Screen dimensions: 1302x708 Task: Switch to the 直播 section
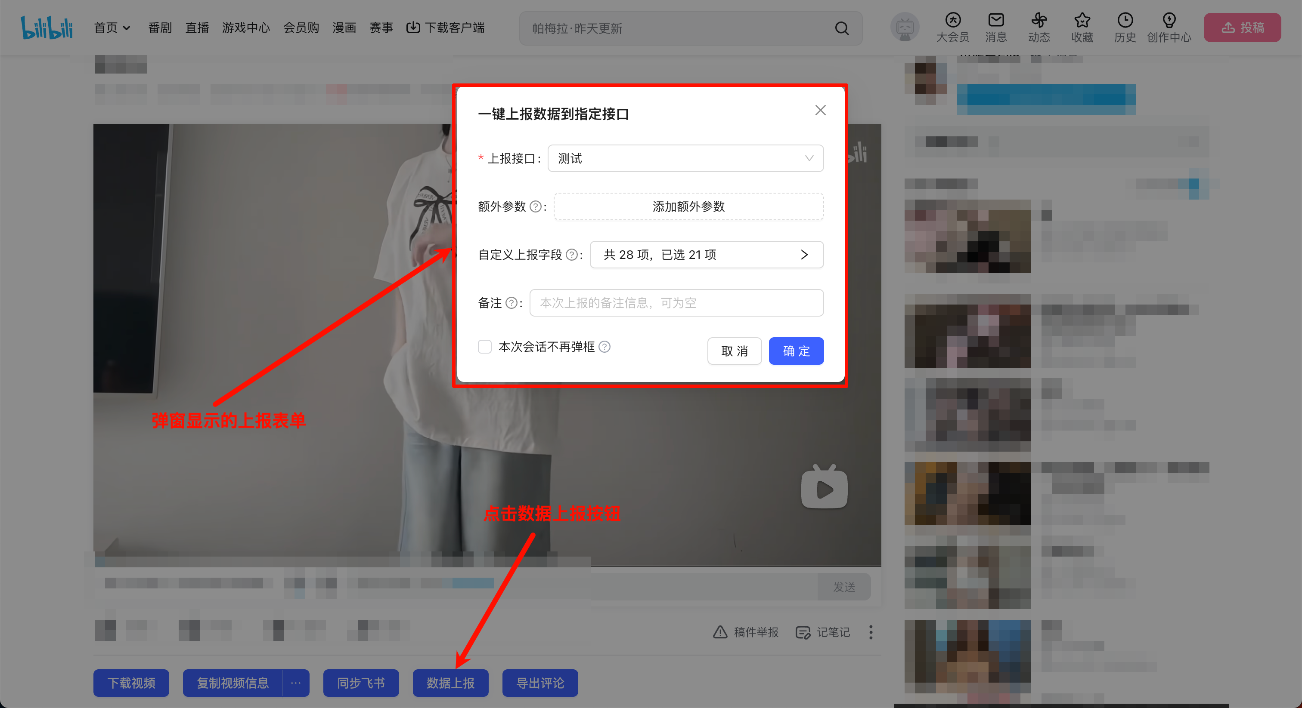(x=197, y=28)
